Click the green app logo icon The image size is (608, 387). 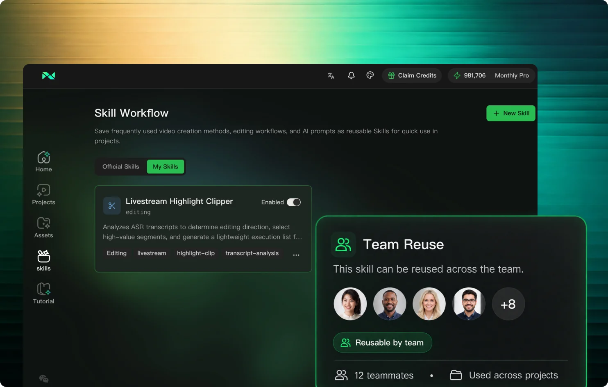coord(49,76)
